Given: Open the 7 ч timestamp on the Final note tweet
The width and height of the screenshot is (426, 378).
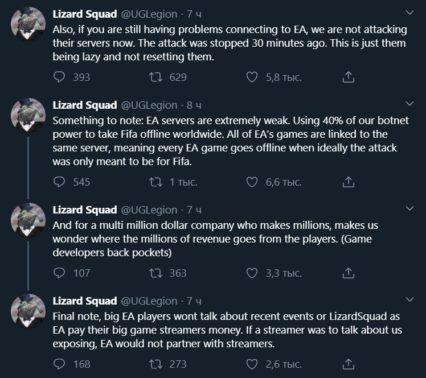Looking at the screenshot, I should pos(194,301).
